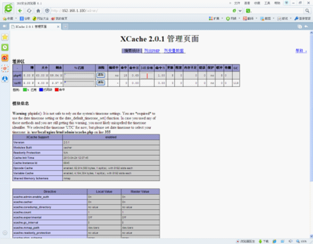Click the var#0 usage progress bar
Screen dimensions: 313x244
[79, 83]
